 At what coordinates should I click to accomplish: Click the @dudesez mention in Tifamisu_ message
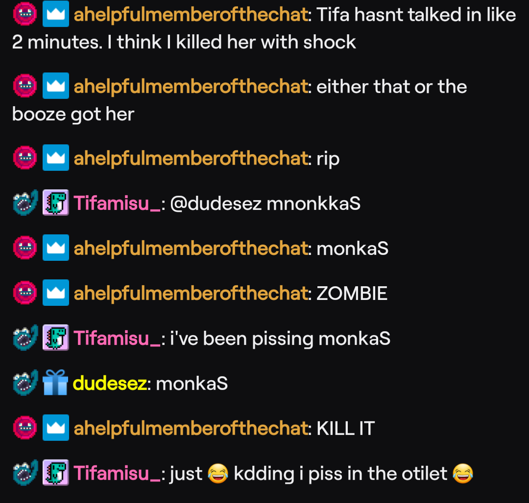click(216, 204)
